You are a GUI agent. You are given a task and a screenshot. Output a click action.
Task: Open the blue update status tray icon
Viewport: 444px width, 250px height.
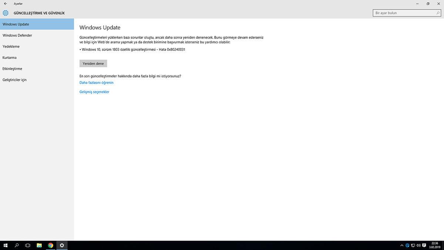point(407,245)
